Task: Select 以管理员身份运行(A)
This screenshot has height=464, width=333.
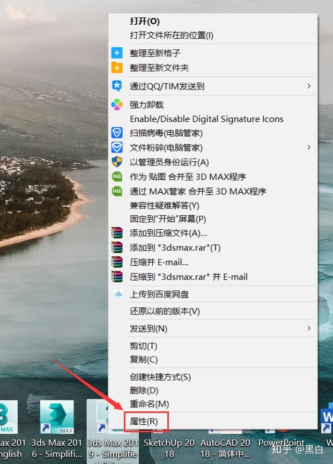Action: click(169, 162)
